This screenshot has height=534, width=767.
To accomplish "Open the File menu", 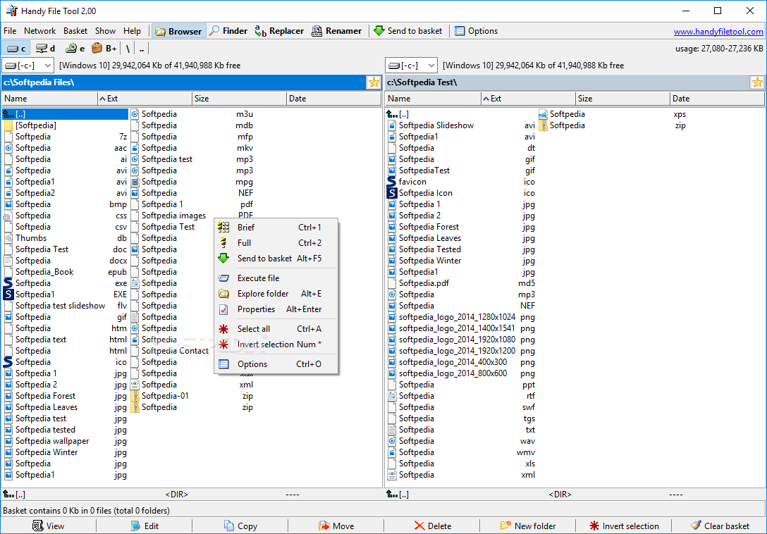I will (x=10, y=31).
